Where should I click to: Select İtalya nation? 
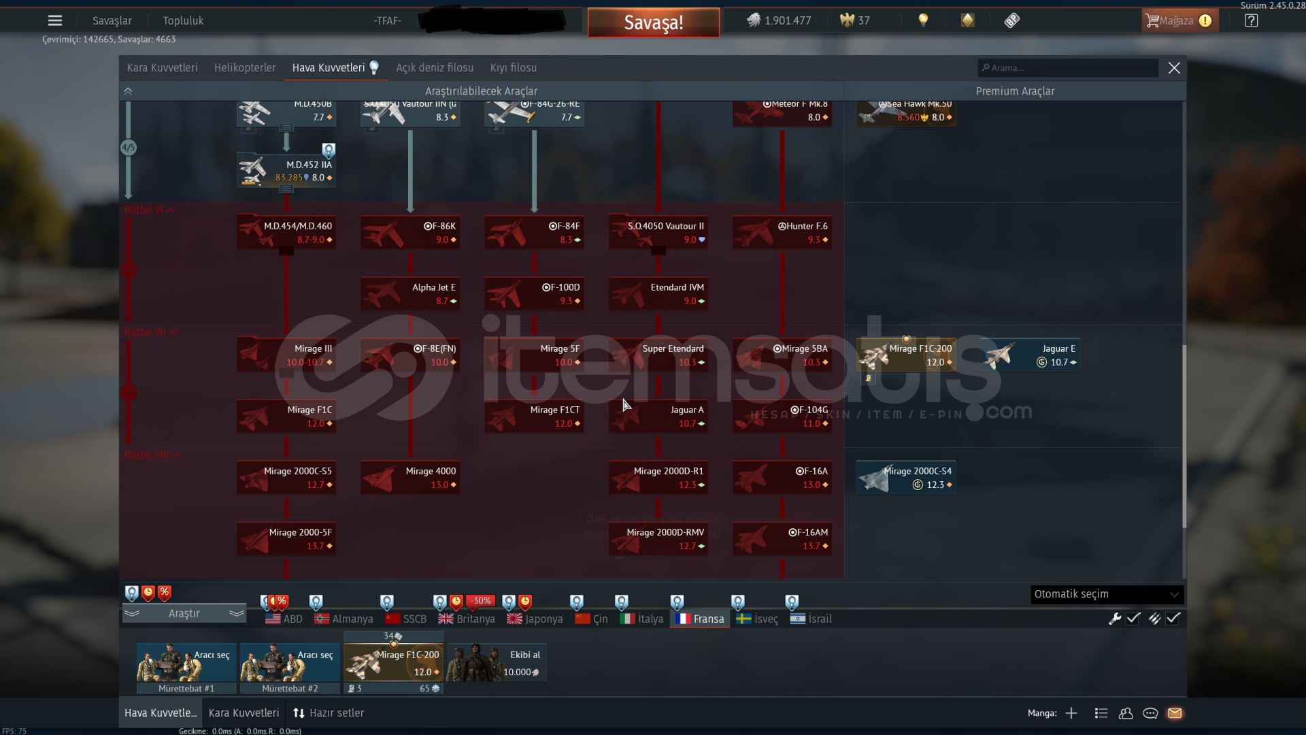641,619
